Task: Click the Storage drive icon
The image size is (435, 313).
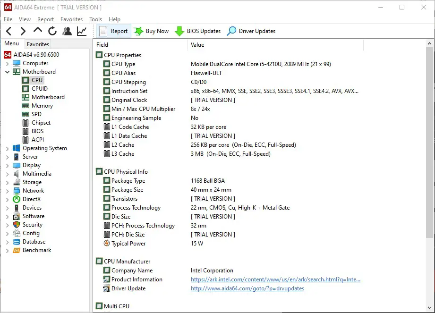Action: click(17, 182)
